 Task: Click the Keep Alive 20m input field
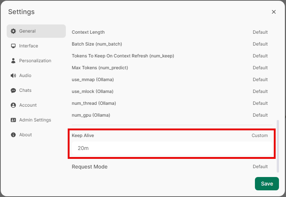172,148
